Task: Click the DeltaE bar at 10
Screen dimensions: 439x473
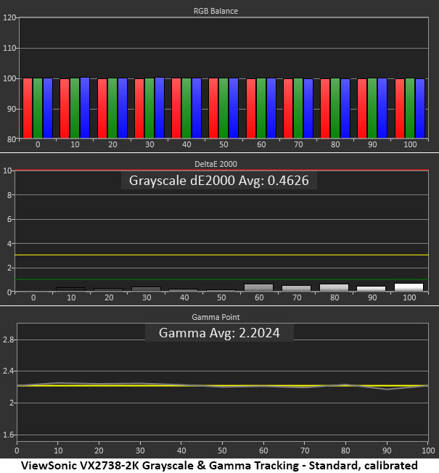Action: [x=71, y=289]
